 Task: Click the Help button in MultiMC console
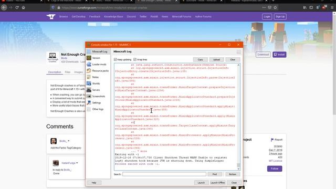point(94,183)
